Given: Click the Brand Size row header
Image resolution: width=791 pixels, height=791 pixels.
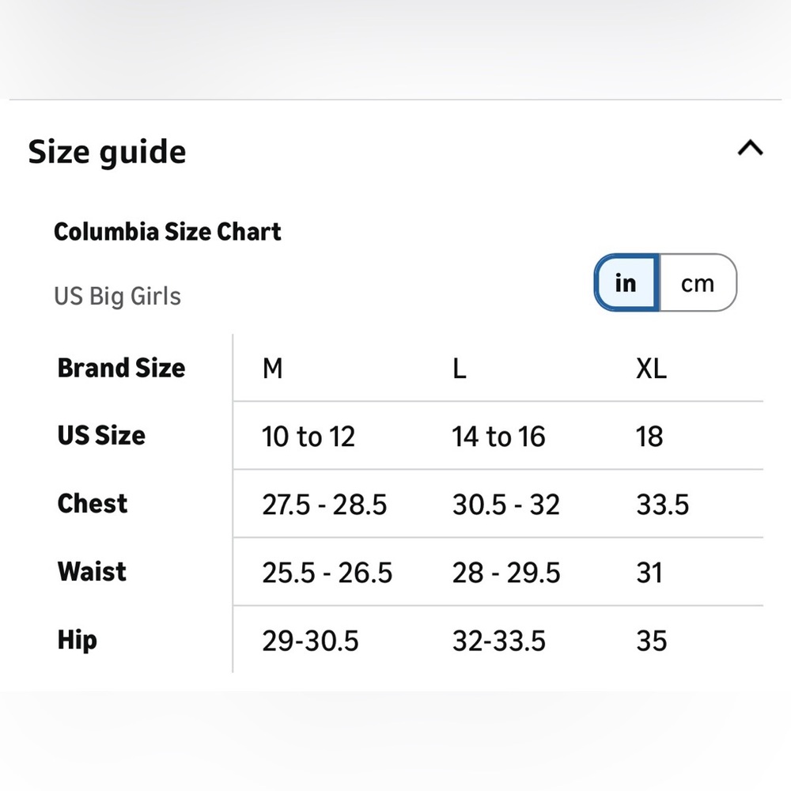Looking at the screenshot, I should (121, 368).
